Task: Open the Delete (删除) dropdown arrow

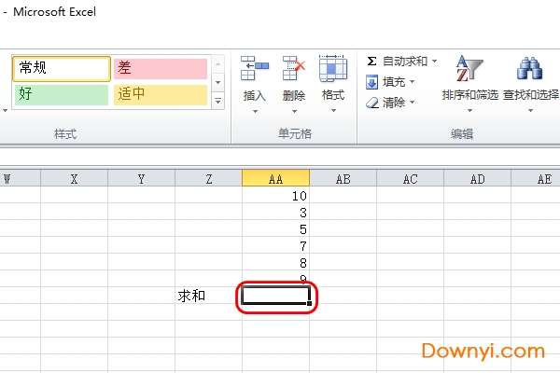Action: (294, 112)
